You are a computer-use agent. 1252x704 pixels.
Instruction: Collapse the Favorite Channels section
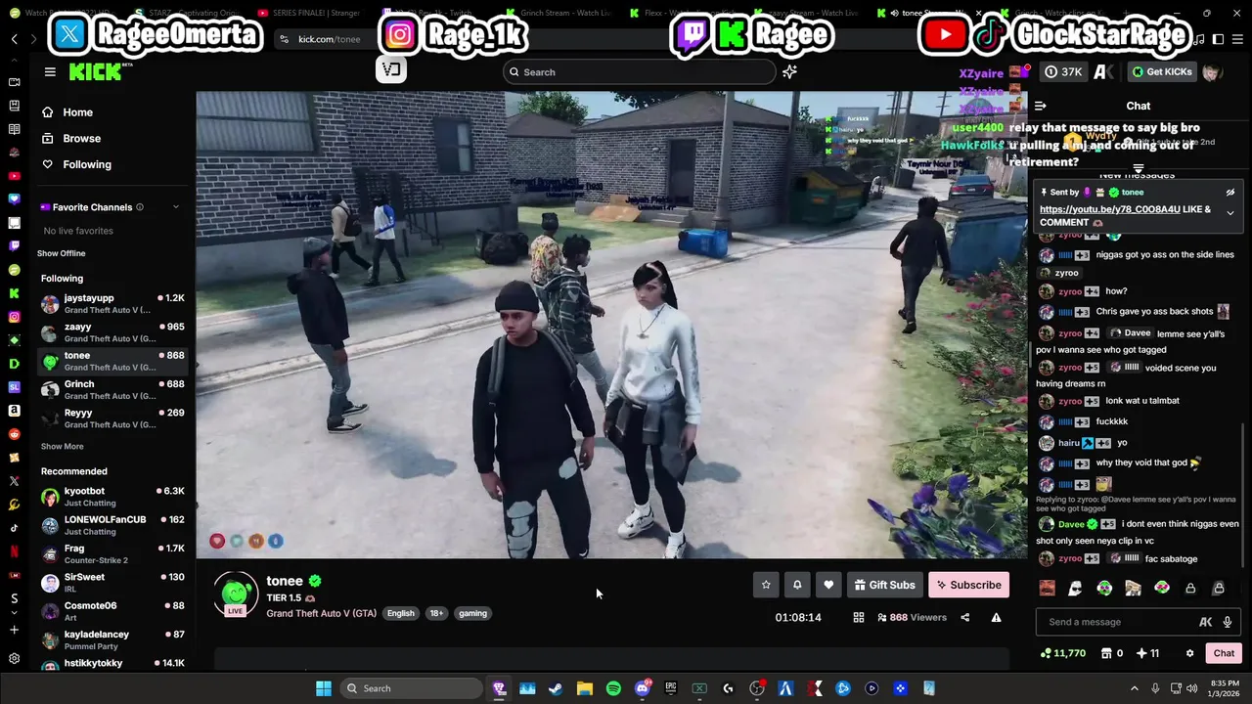(176, 207)
